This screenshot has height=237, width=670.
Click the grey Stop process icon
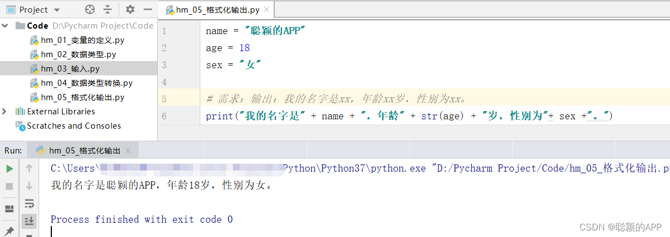(x=9, y=186)
